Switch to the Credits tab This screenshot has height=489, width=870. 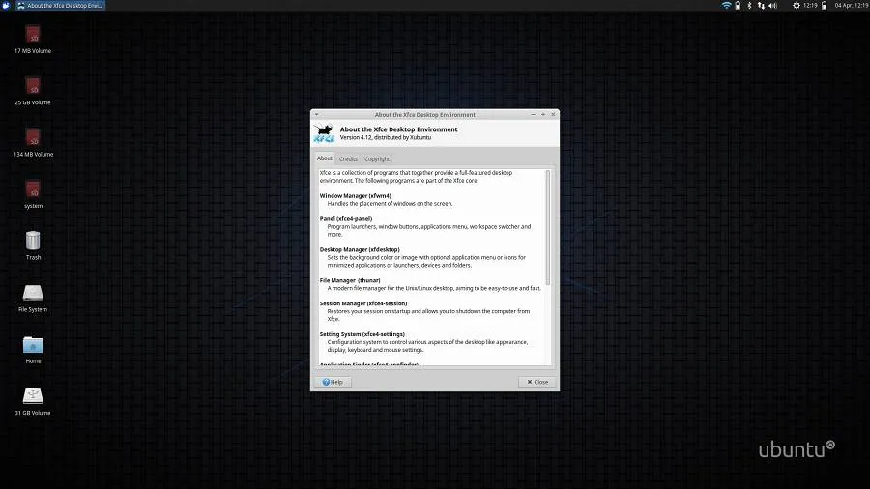[348, 159]
